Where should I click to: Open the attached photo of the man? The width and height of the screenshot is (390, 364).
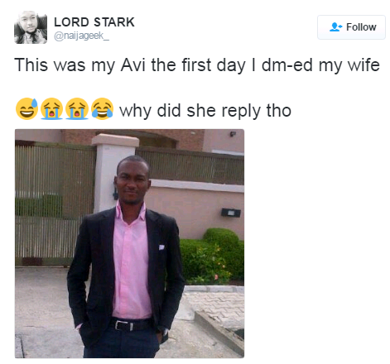coord(129,243)
